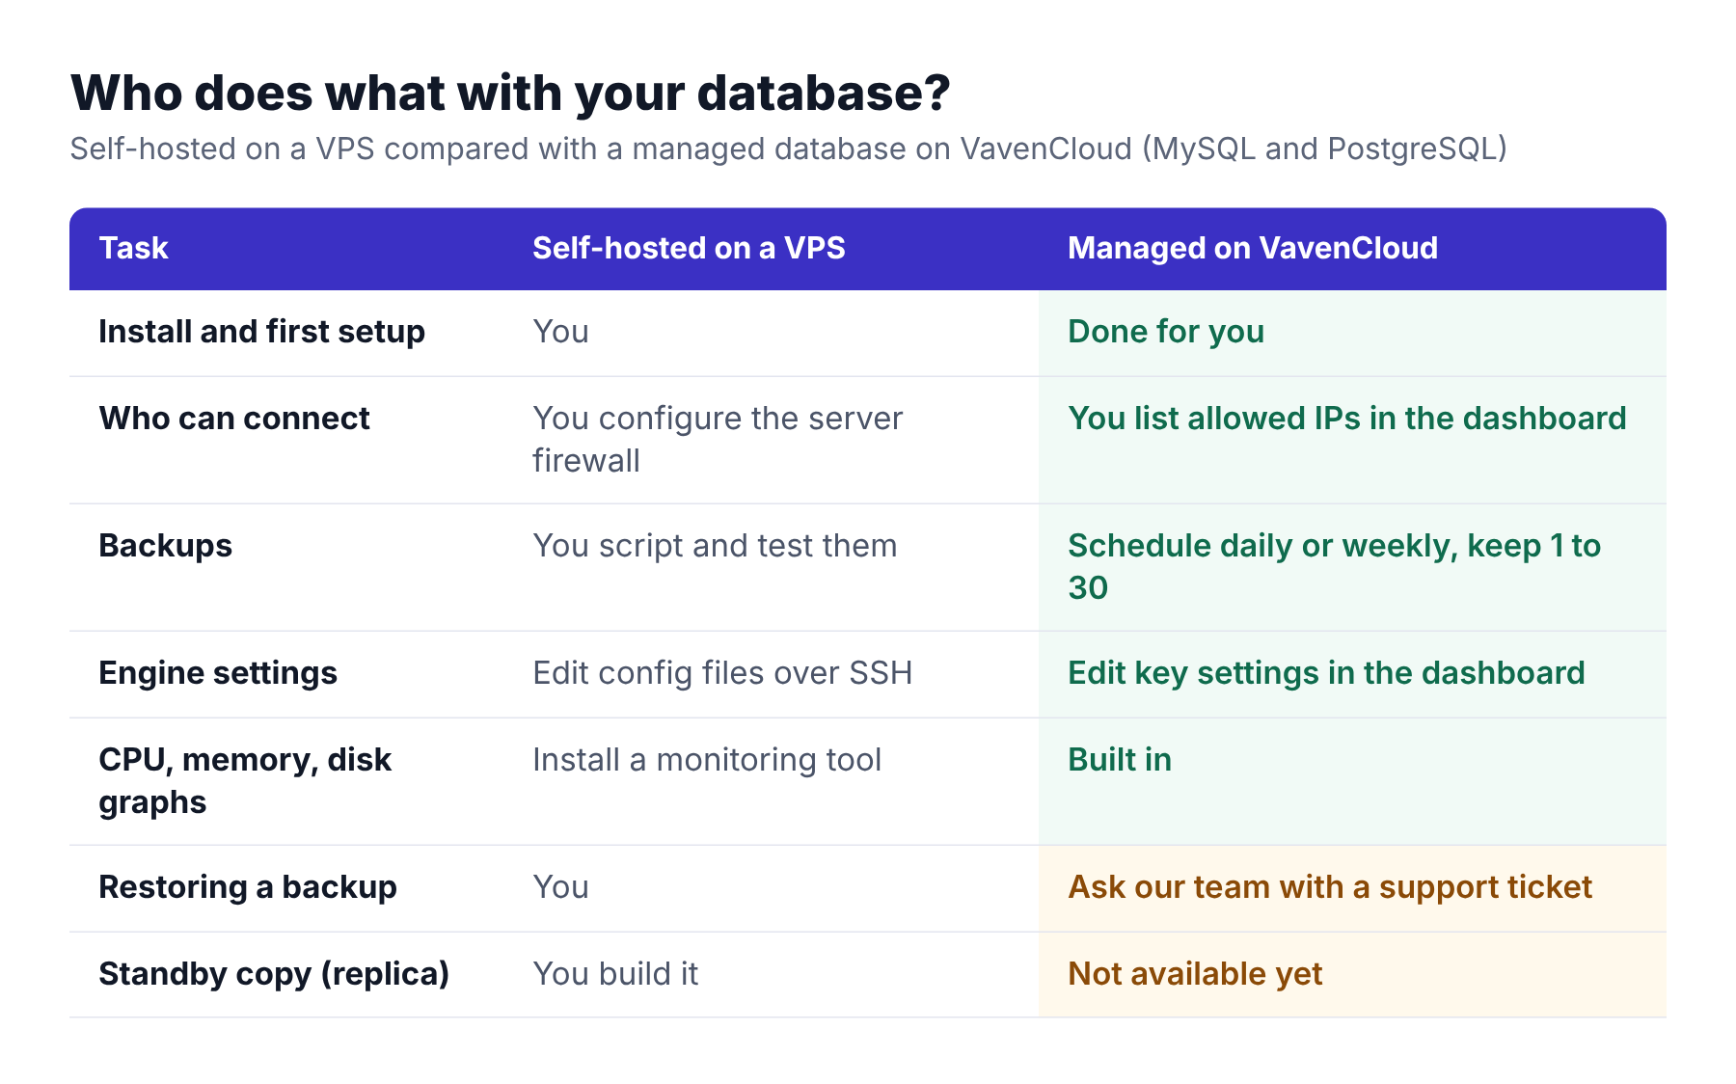
Task: Click the "Install and first setup" row label
Action: (261, 332)
